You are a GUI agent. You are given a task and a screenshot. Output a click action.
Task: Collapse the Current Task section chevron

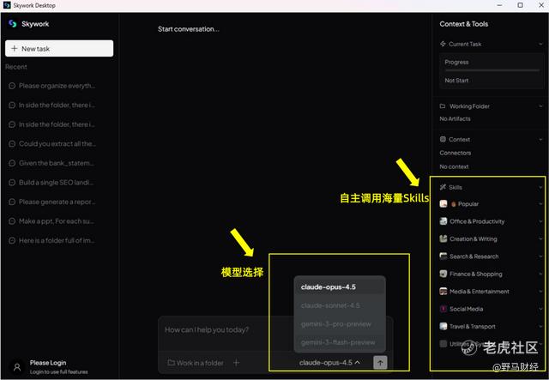click(540, 44)
